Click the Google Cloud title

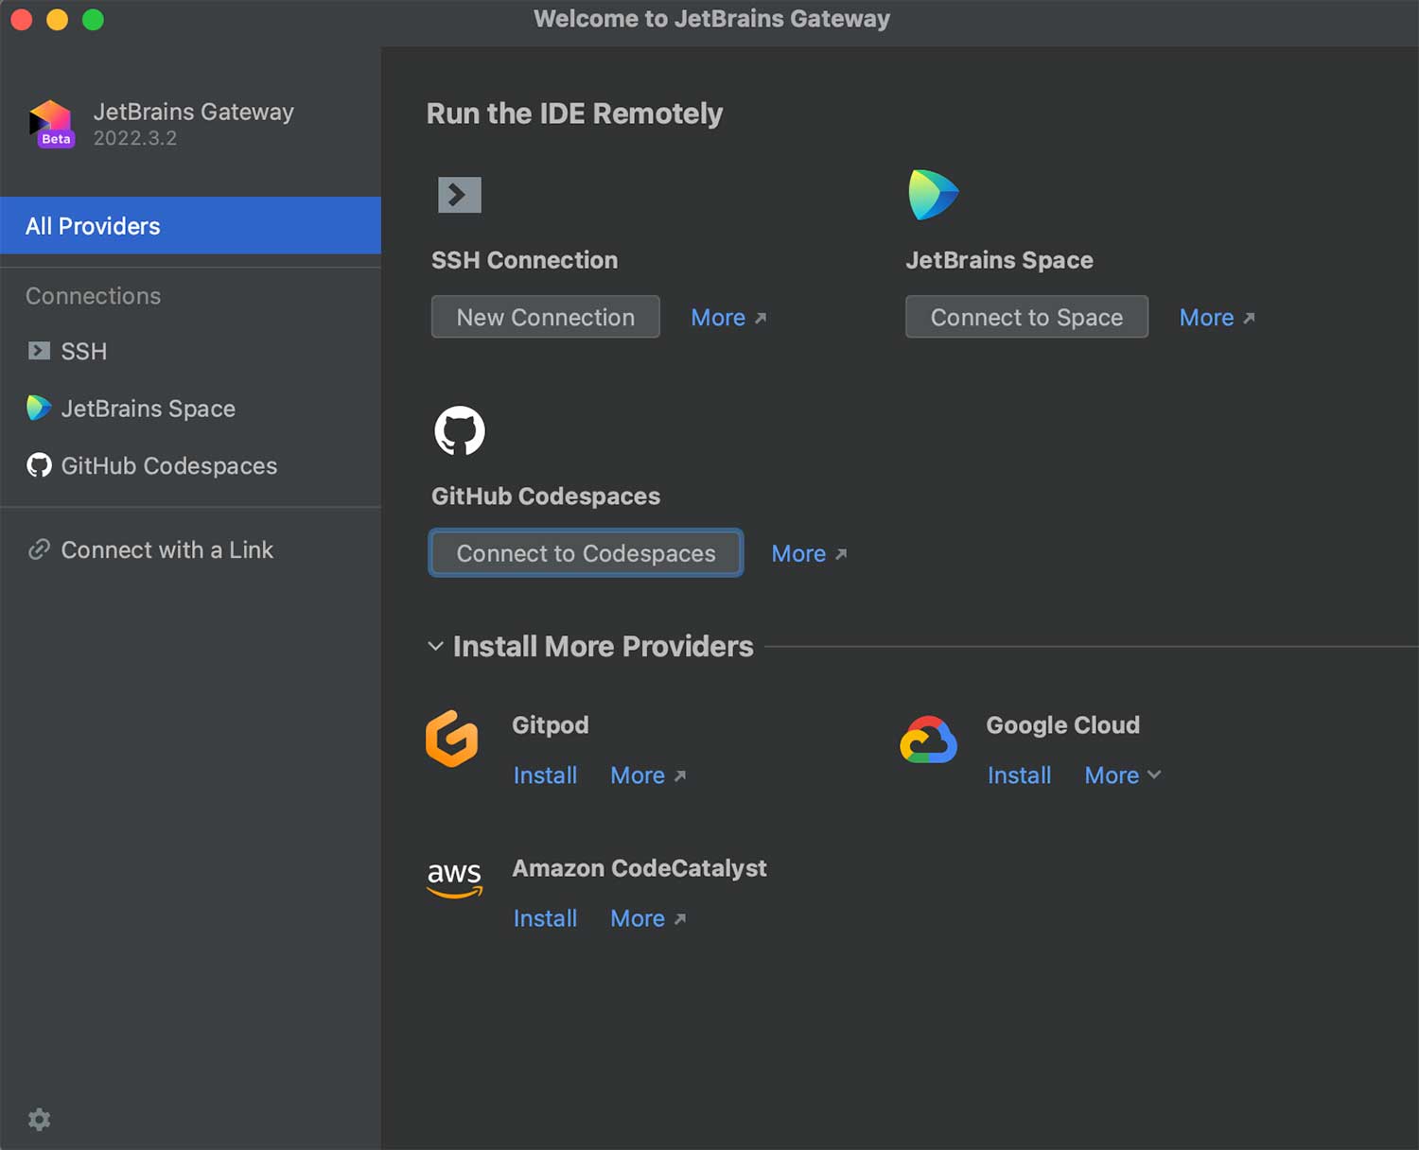point(1062,725)
